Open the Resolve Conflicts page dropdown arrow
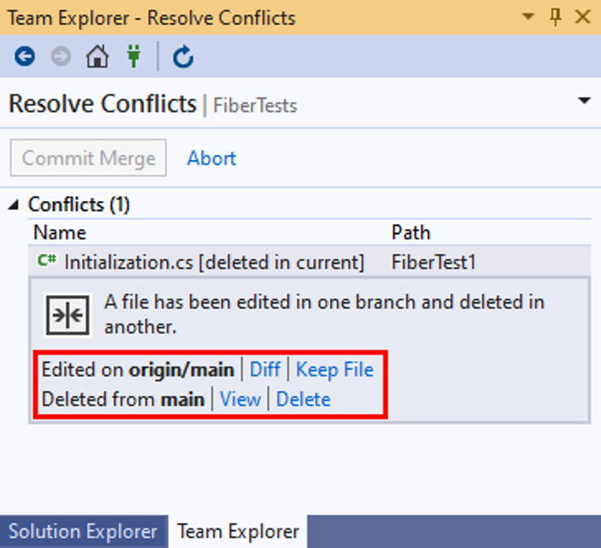 585,101
